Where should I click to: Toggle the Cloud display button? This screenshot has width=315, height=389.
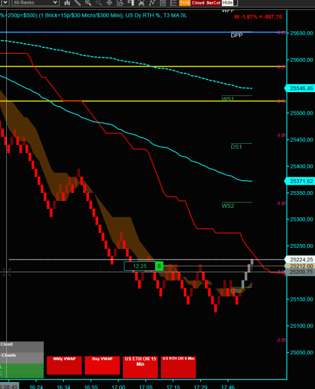[198, 2]
